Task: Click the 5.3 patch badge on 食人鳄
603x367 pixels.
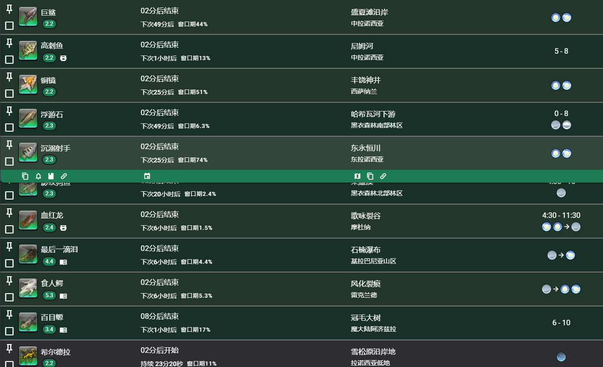Action: (49, 296)
